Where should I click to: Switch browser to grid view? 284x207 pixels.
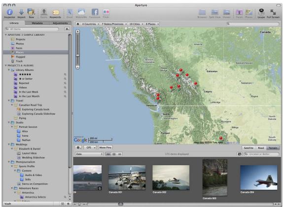pyautogui.click(x=114, y=154)
